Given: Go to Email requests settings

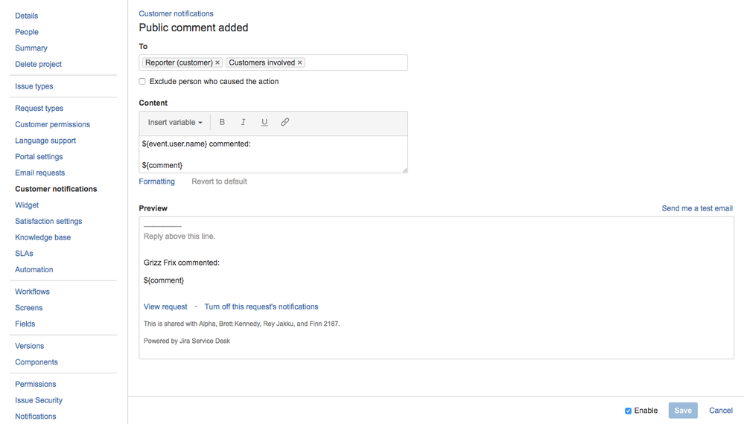Looking at the screenshot, I should pos(39,173).
